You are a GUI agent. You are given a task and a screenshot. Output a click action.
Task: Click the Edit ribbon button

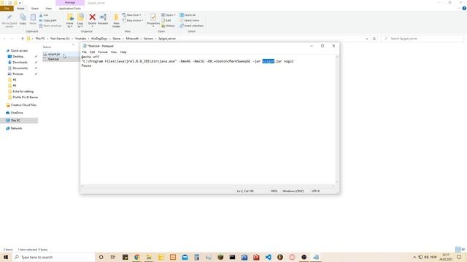coord(166,20)
